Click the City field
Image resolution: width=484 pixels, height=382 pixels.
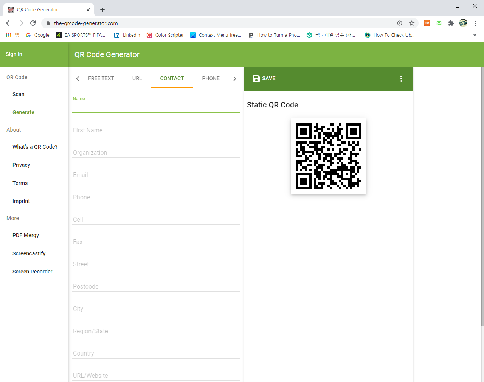tap(156, 309)
